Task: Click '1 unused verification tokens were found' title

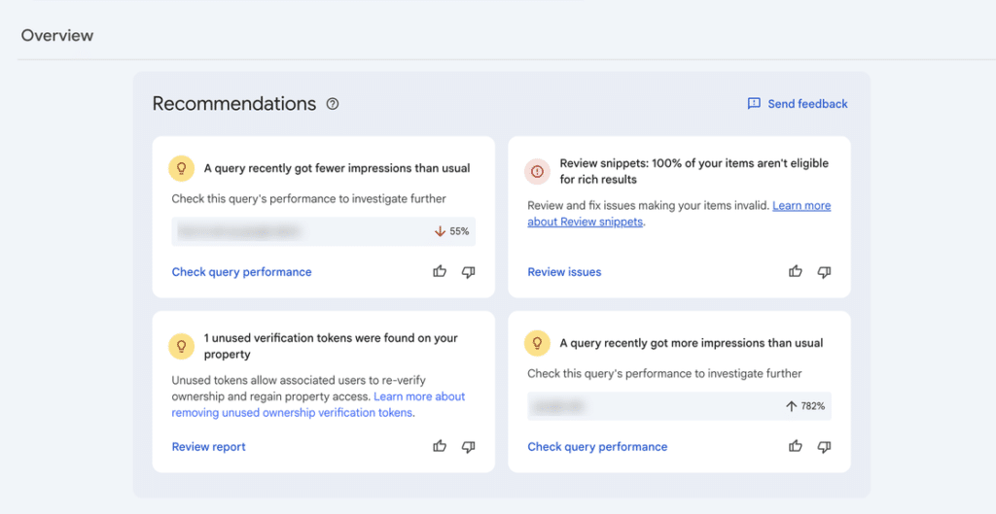Action: tap(331, 346)
